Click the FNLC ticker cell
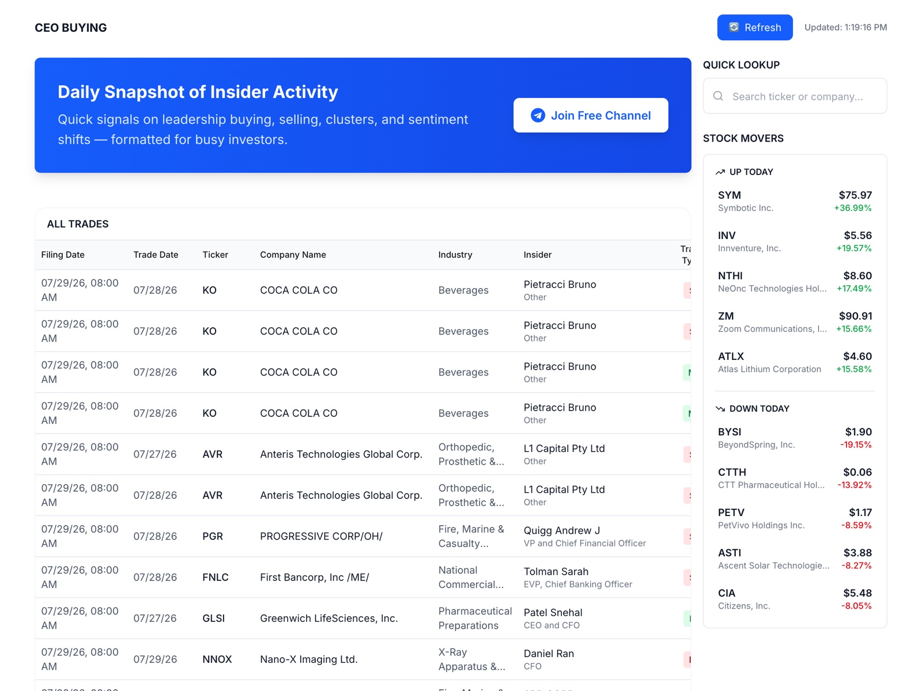This screenshot has width=922, height=691. [x=216, y=577]
